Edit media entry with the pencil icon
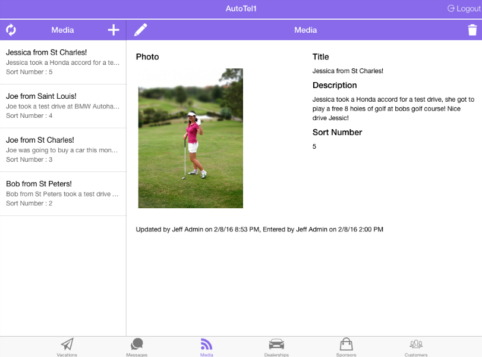Image resolution: width=482 pixels, height=357 pixels. pyautogui.click(x=141, y=30)
